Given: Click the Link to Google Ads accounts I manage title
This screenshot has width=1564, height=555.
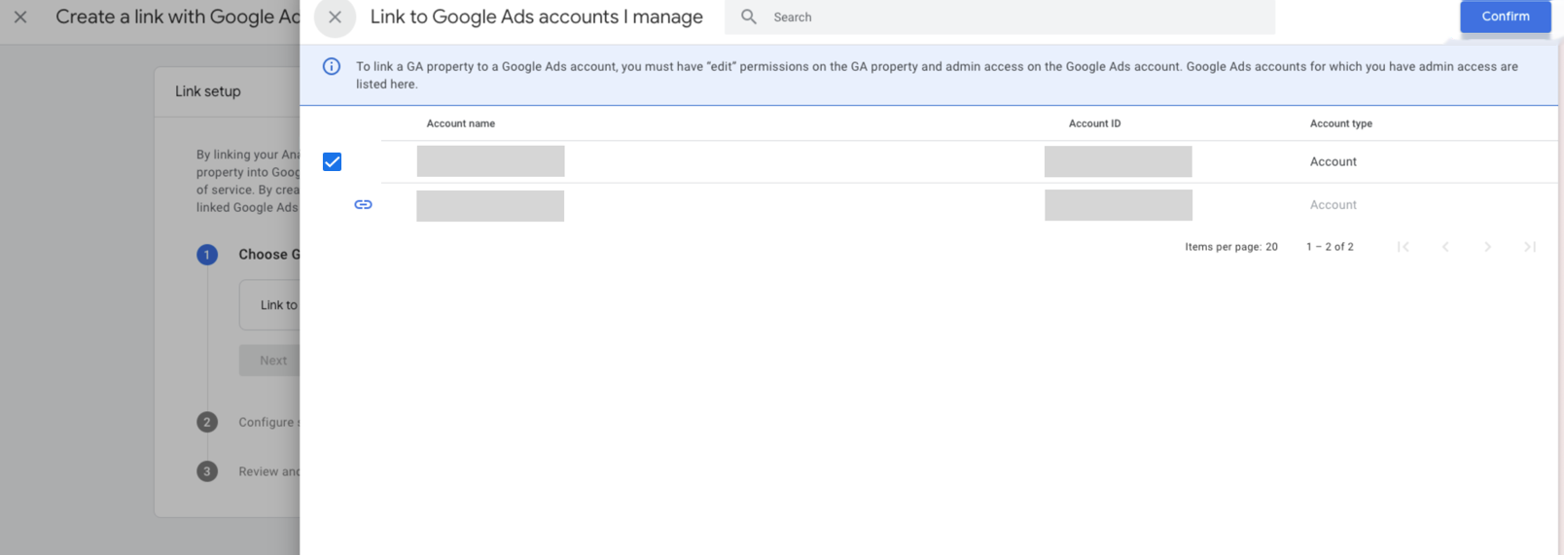Looking at the screenshot, I should pos(537,17).
